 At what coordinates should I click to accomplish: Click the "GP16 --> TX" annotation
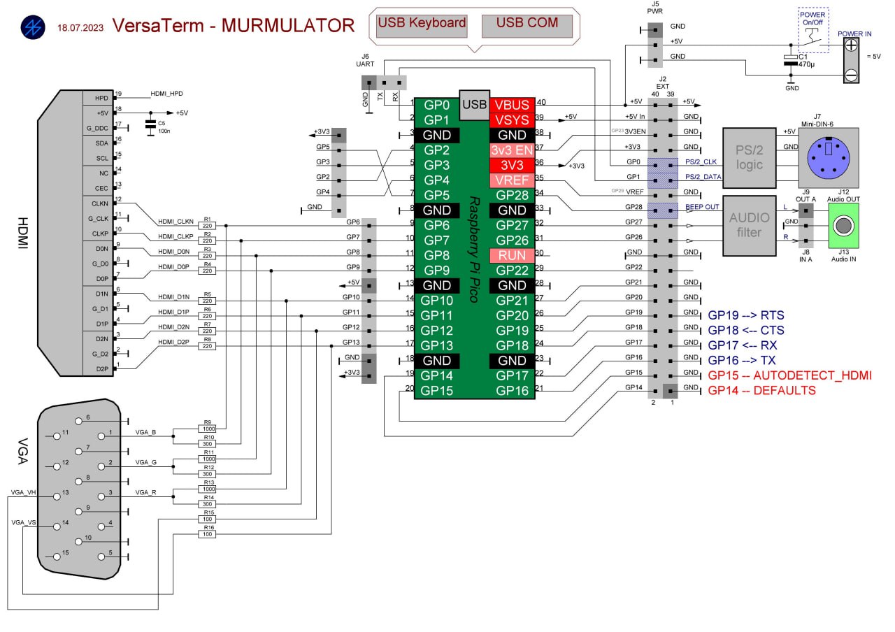click(x=741, y=361)
